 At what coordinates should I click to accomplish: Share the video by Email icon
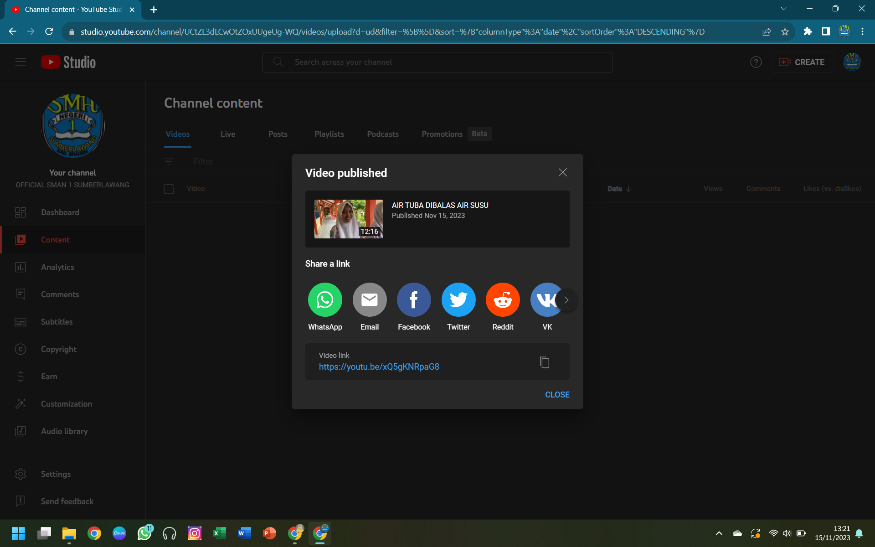[x=369, y=300]
